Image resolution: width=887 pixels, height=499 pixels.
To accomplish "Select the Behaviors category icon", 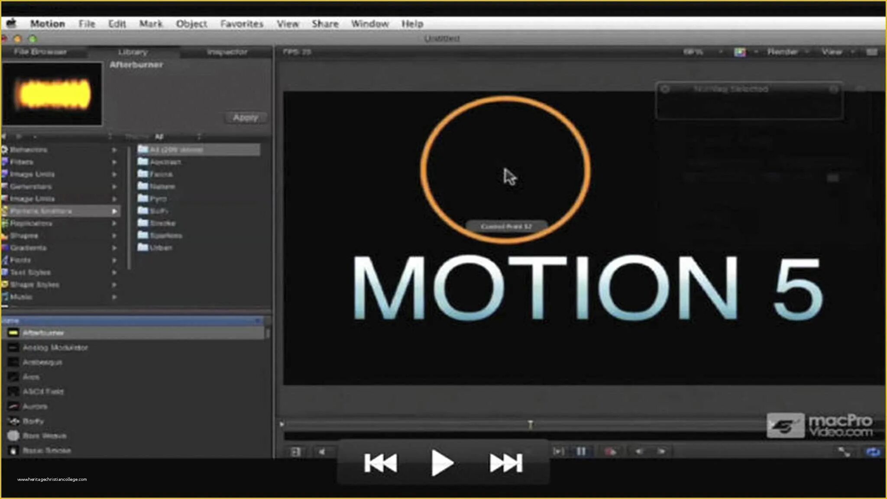I will [x=4, y=149].
